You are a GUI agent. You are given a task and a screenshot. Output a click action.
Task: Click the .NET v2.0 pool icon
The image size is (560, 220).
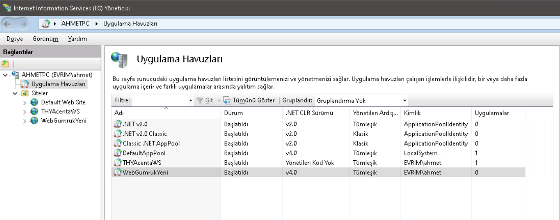(118, 124)
